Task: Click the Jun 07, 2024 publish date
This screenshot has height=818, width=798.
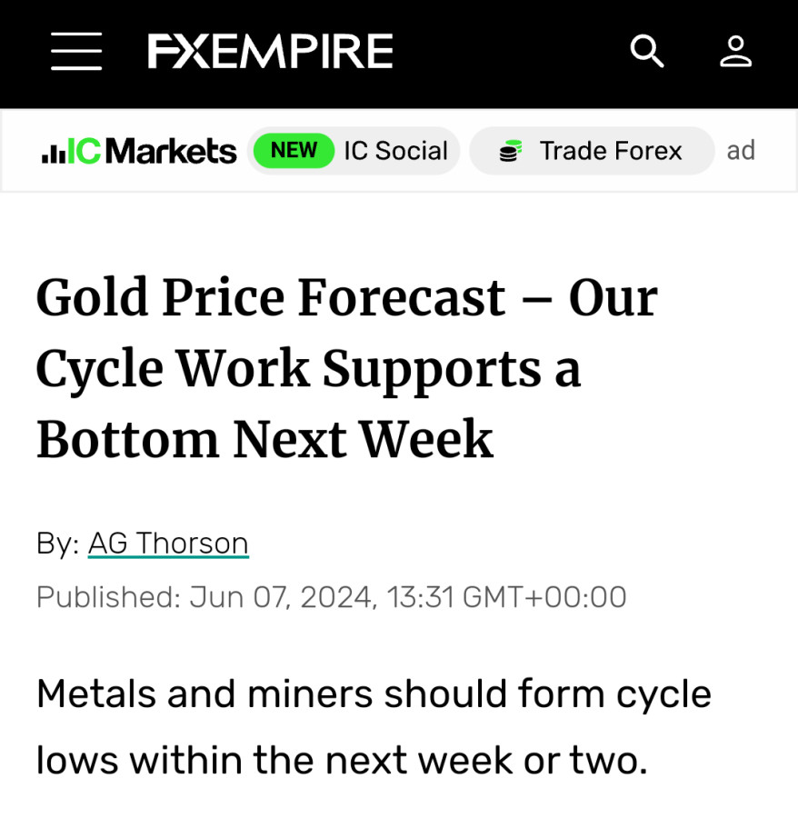Action: (283, 597)
